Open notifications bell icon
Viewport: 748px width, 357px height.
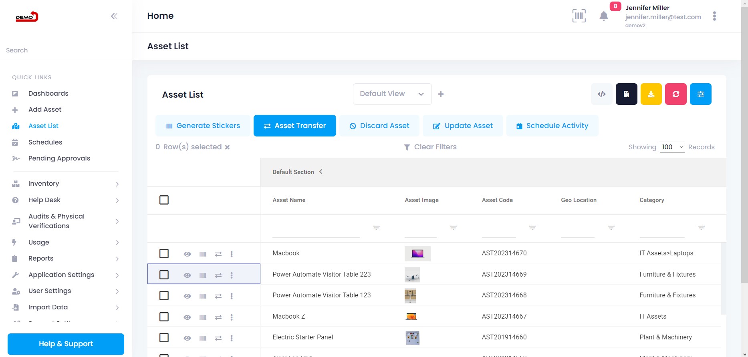coord(604,16)
